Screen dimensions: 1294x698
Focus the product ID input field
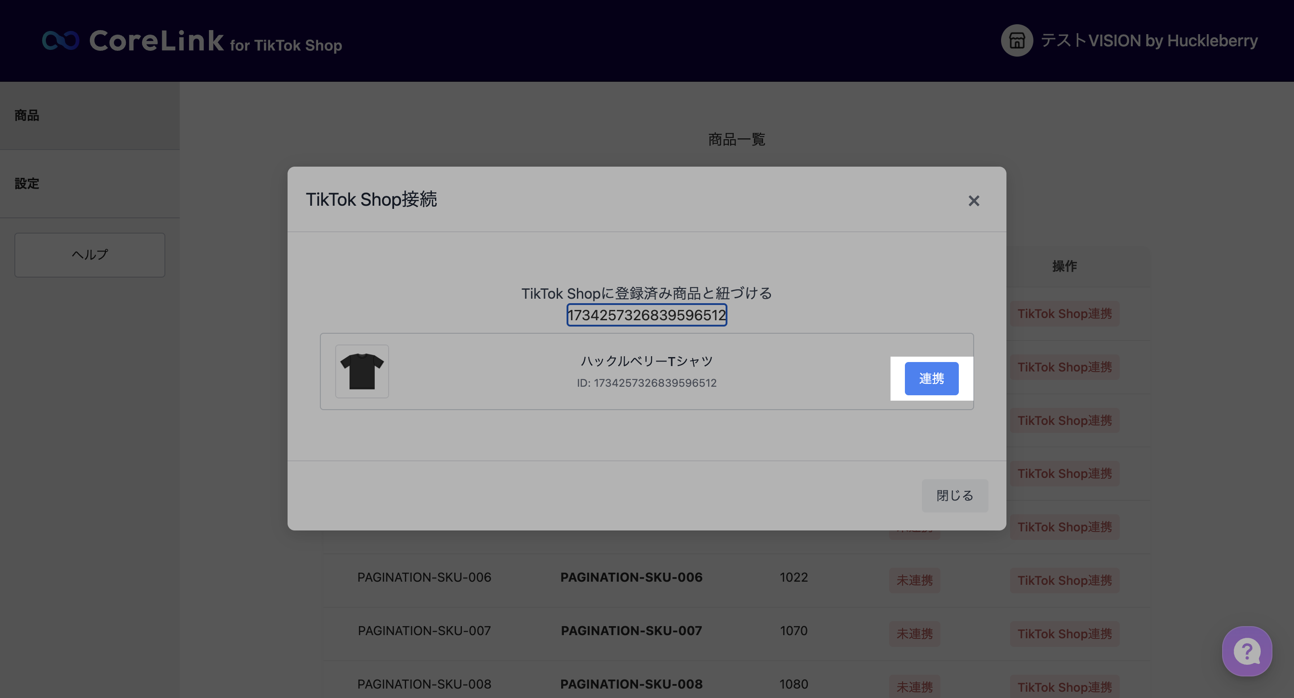(647, 315)
